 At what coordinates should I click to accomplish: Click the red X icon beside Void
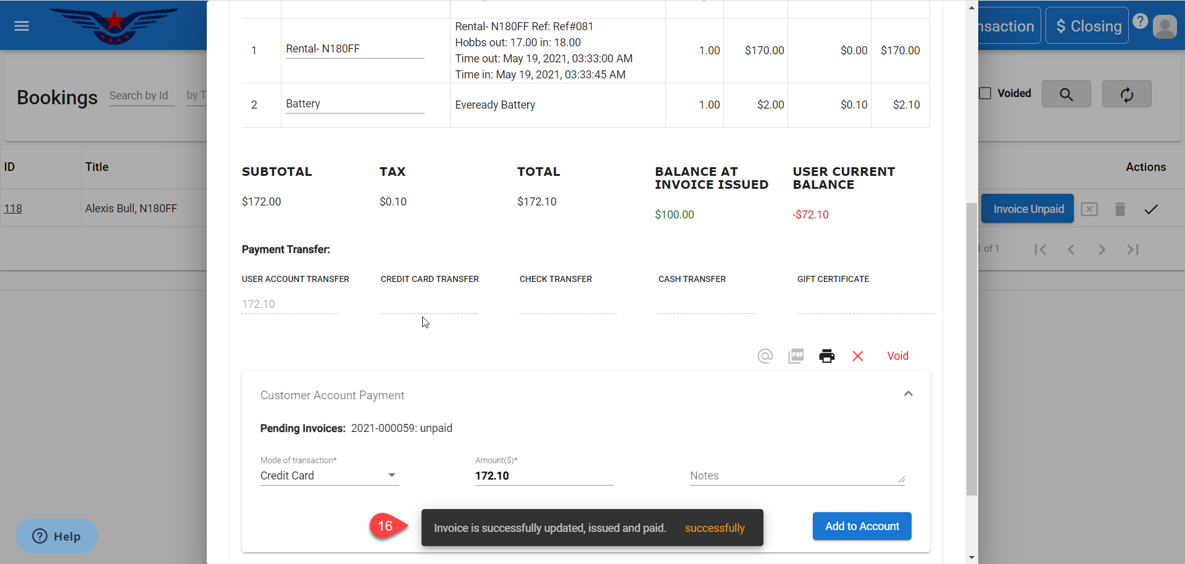click(x=857, y=356)
